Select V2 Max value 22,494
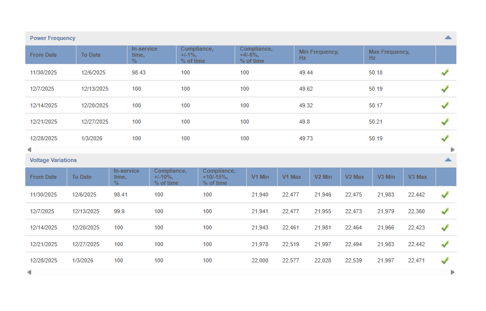The image size is (486, 311). pos(354,244)
